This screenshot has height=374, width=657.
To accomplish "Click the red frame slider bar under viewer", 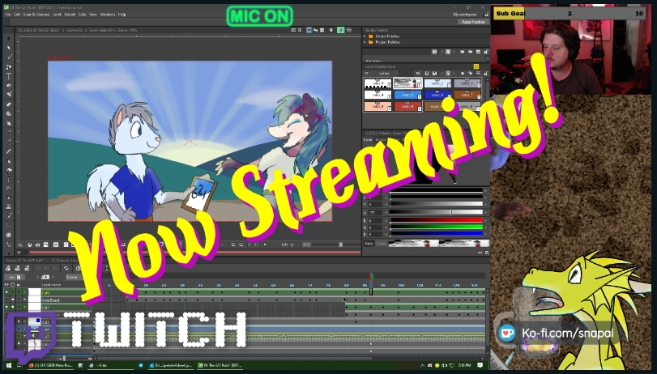I will click(x=194, y=253).
